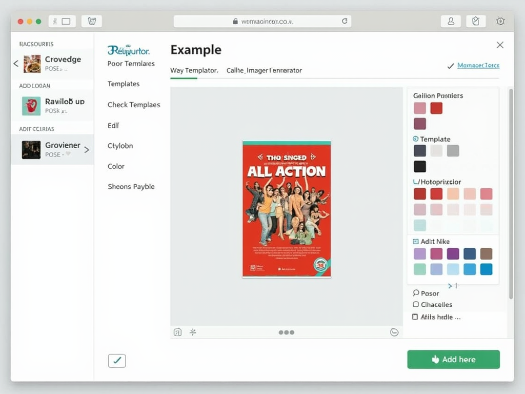
Task: Open Sheons Payble menu item
Action: (x=131, y=187)
